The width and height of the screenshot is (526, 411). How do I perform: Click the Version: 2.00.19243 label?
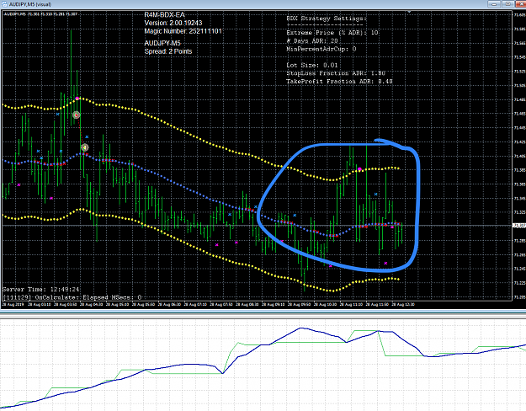click(x=173, y=23)
